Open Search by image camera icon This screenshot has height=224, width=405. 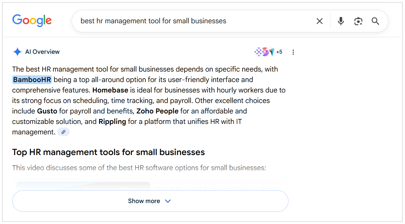pyautogui.click(x=358, y=21)
